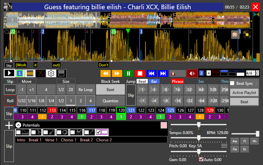Click the white plus add icon
The width and height of the screenshot is (263, 165).
9,125
